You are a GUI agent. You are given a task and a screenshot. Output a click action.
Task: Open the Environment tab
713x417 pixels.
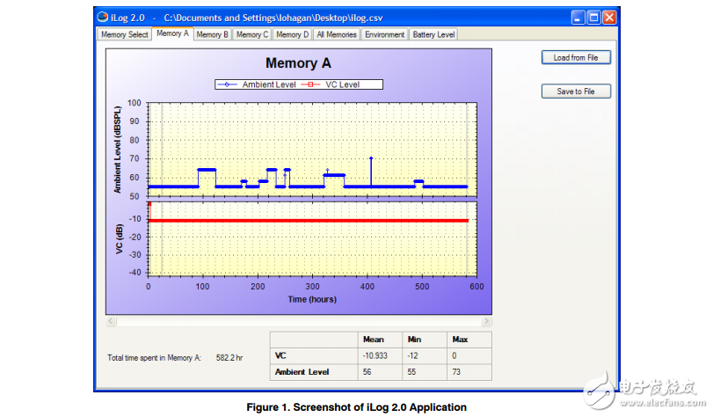pos(385,34)
